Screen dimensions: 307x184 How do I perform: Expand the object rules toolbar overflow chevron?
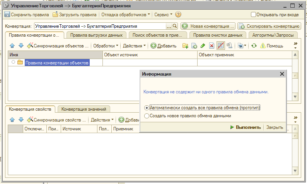pos(295,45)
